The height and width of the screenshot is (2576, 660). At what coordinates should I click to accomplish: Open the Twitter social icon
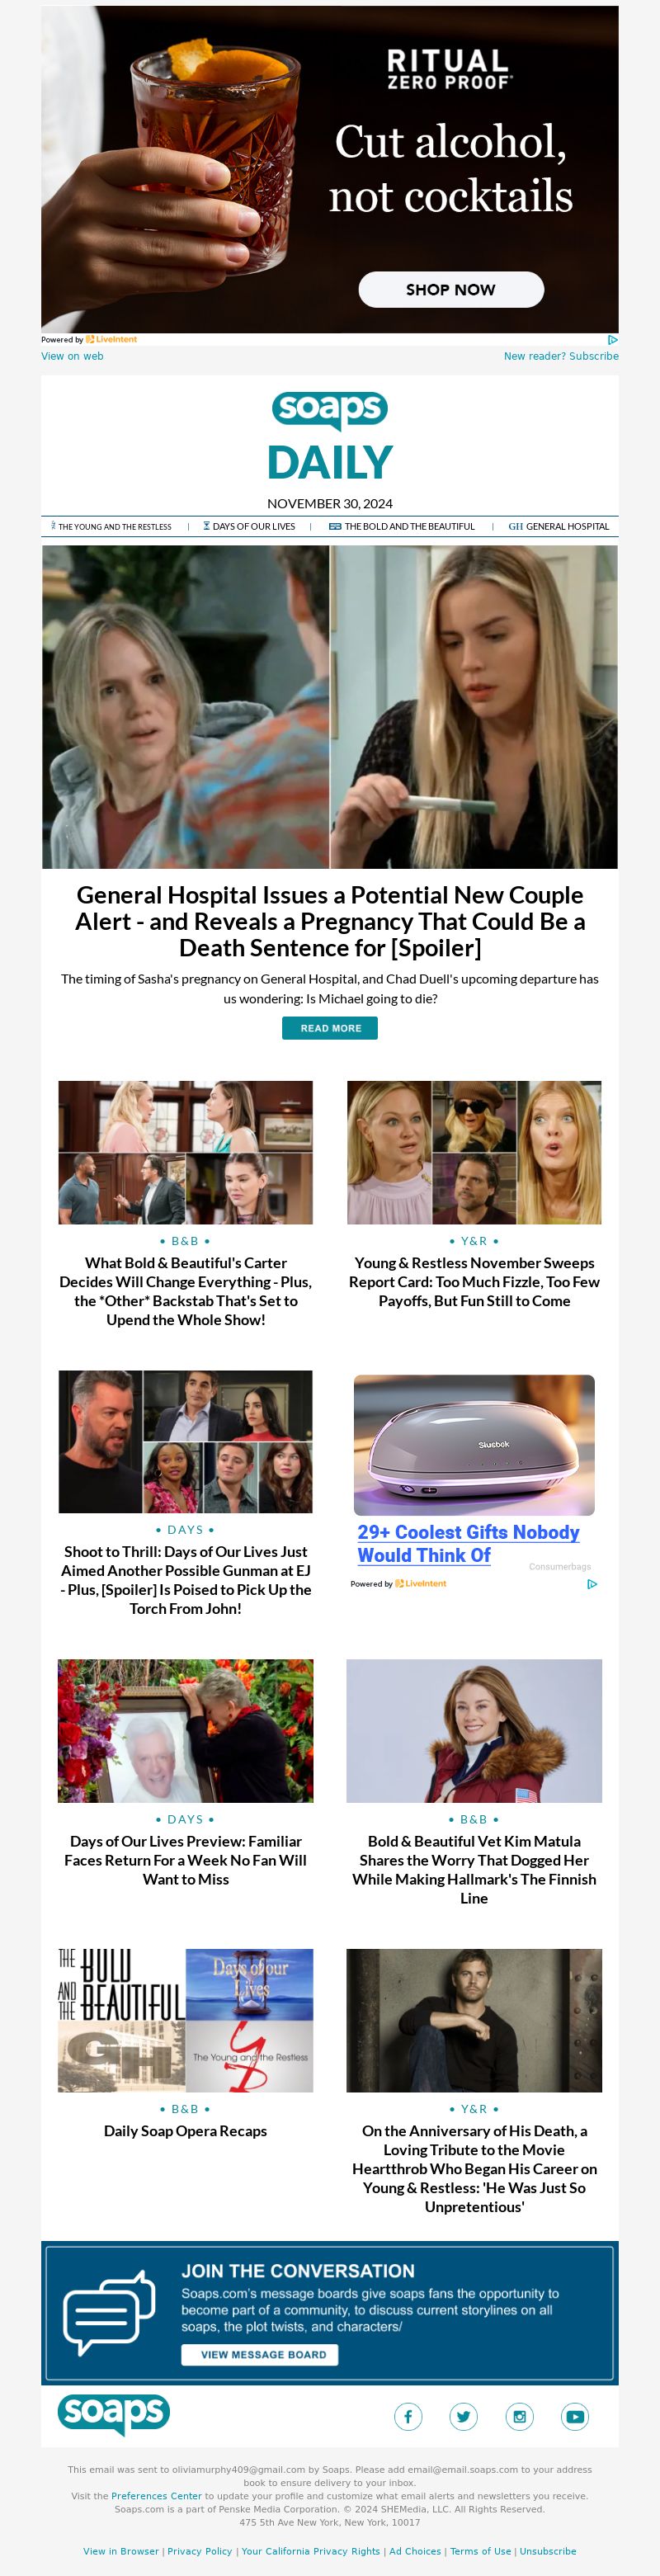coord(464,2417)
